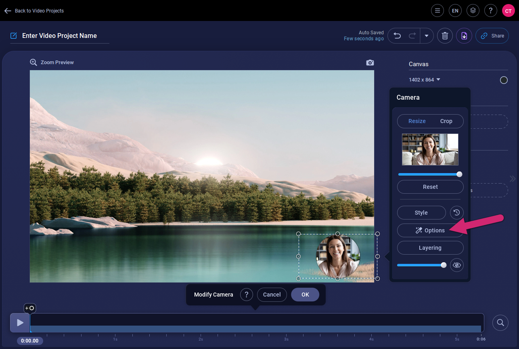Image resolution: width=519 pixels, height=349 pixels.
Task: Click the Zoom Preview magnifier
Action: [x=33, y=63]
